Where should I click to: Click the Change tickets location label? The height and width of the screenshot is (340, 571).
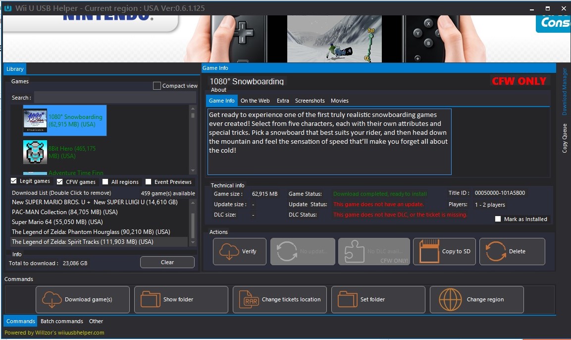coord(291,299)
